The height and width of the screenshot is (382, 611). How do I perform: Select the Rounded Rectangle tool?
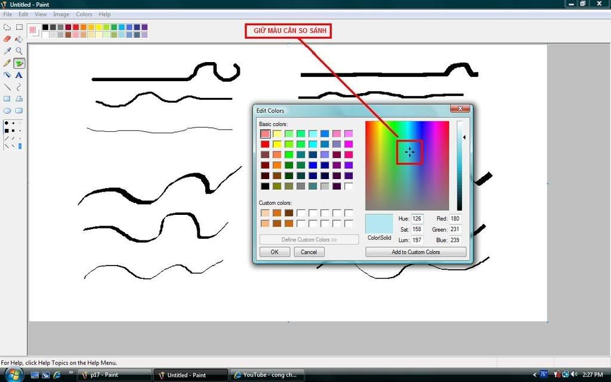click(x=19, y=110)
